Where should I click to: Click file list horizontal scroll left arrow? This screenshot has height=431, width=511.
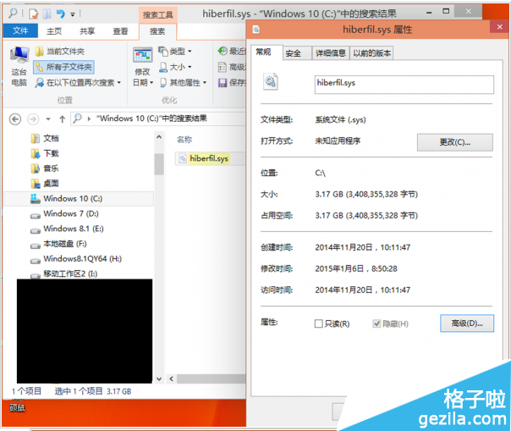tap(172, 379)
